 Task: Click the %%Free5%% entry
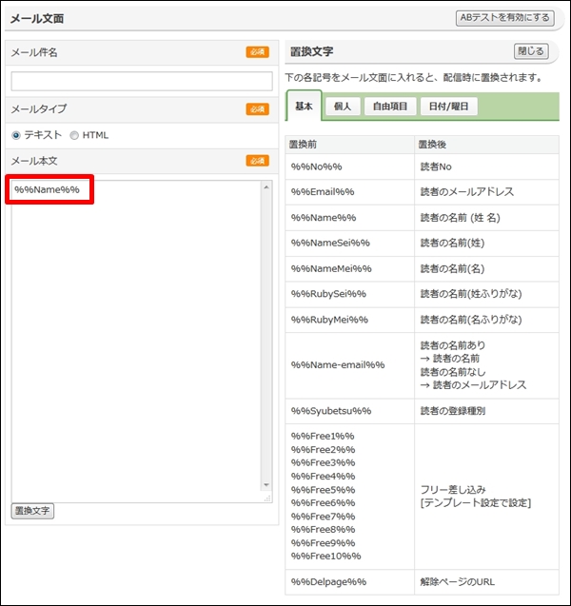click(x=324, y=490)
